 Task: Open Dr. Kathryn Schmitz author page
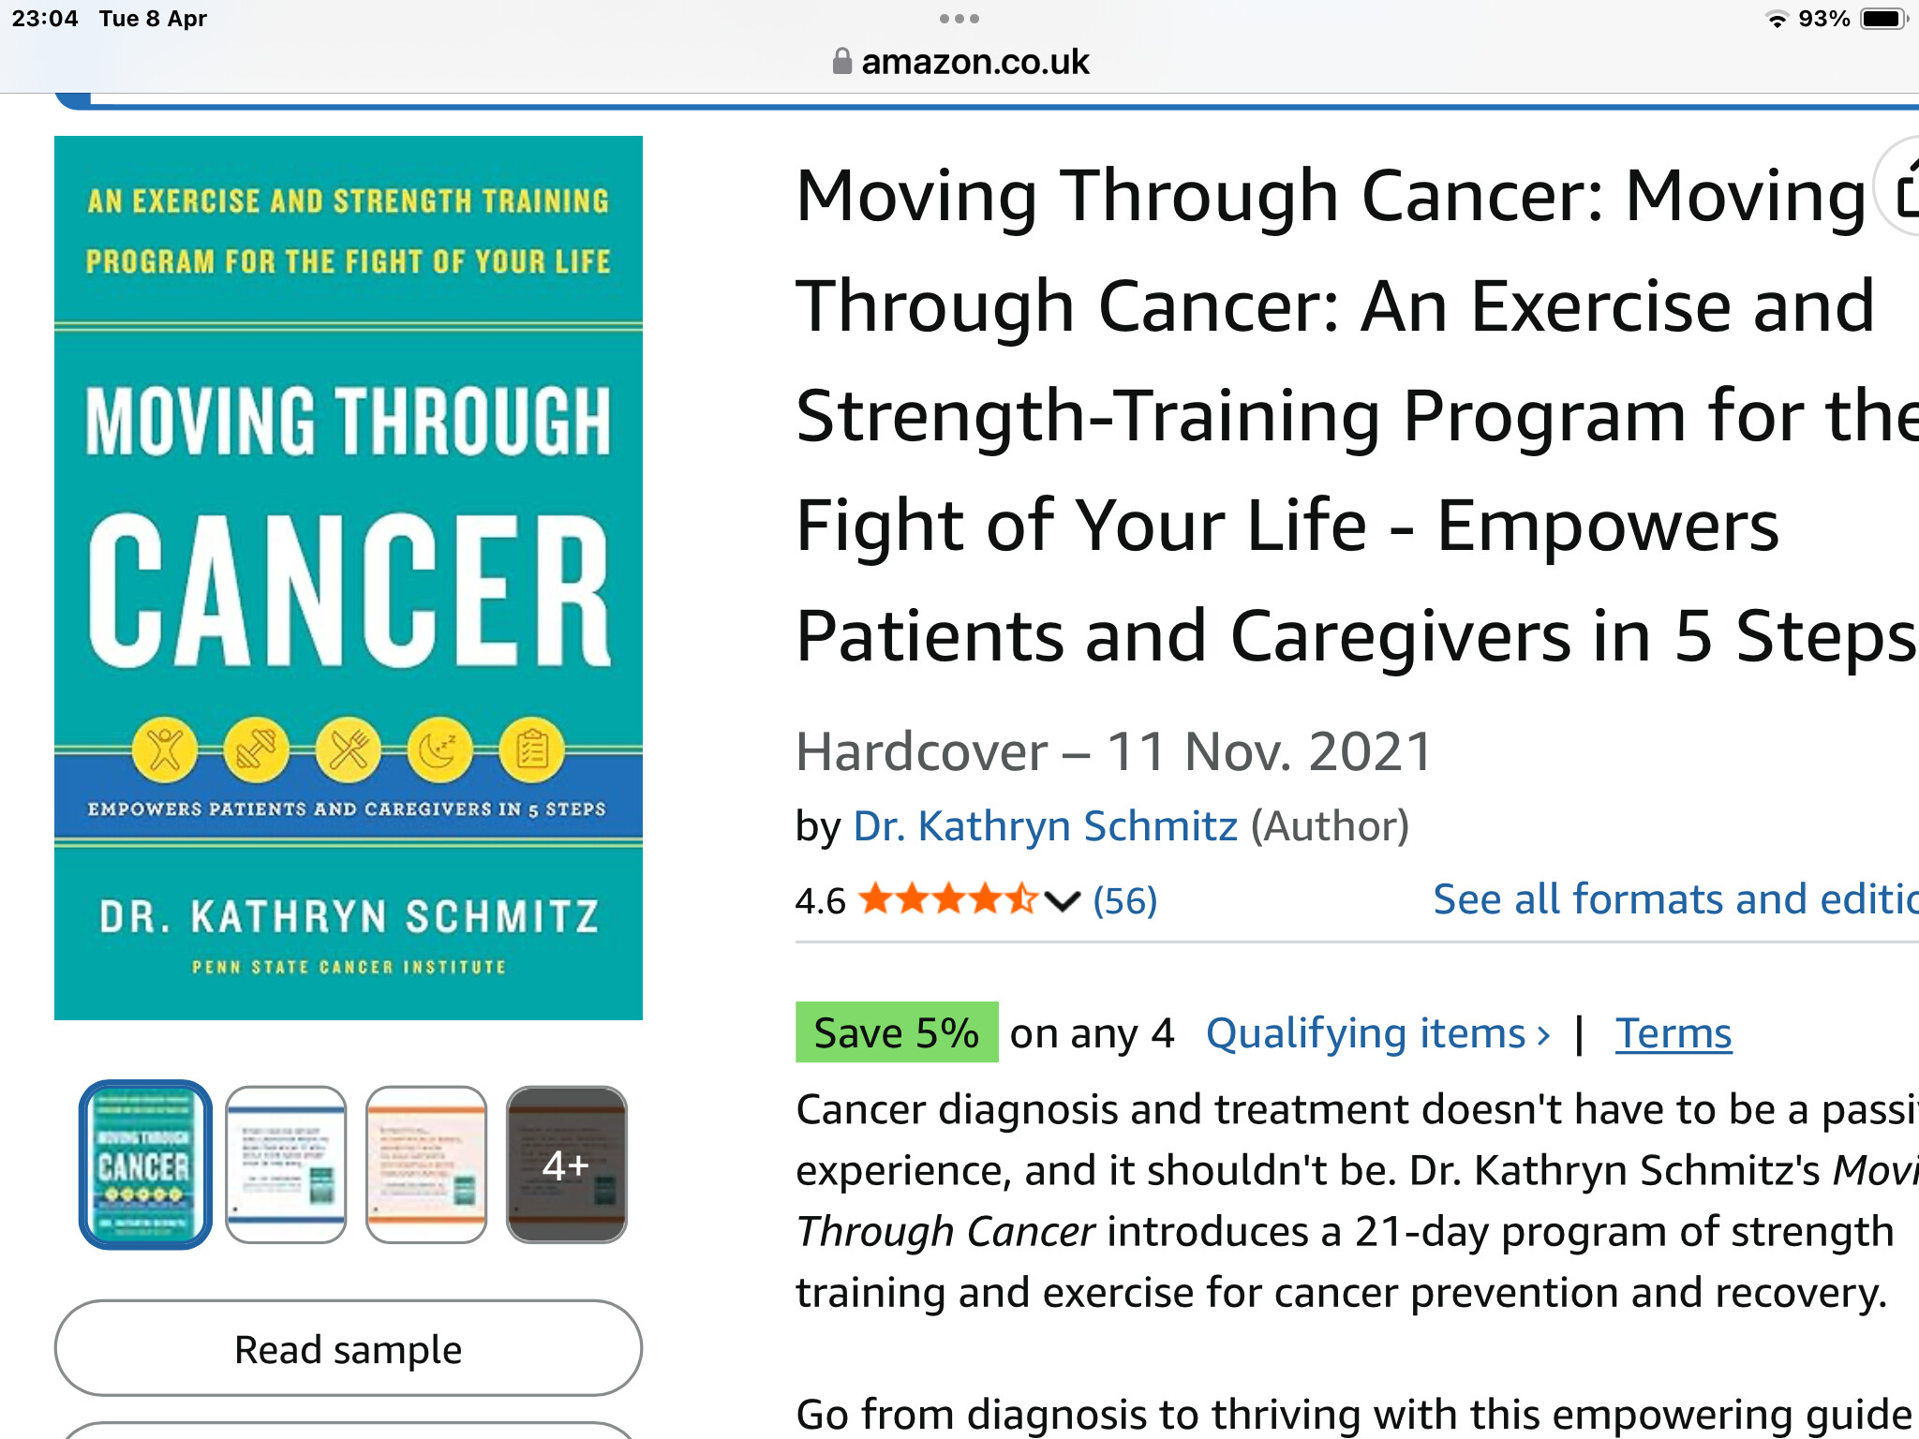point(1045,826)
